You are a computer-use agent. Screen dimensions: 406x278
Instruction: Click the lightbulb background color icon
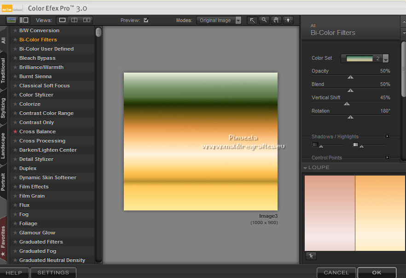click(x=288, y=20)
